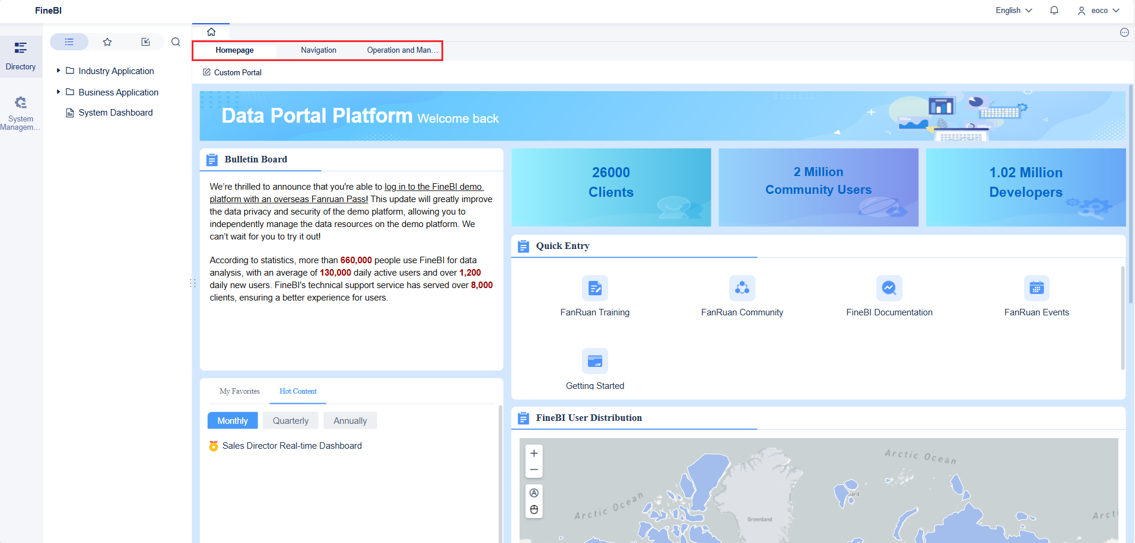Open favorites star icon
The width and height of the screenshot is (1135, 543).
point(107,42)
